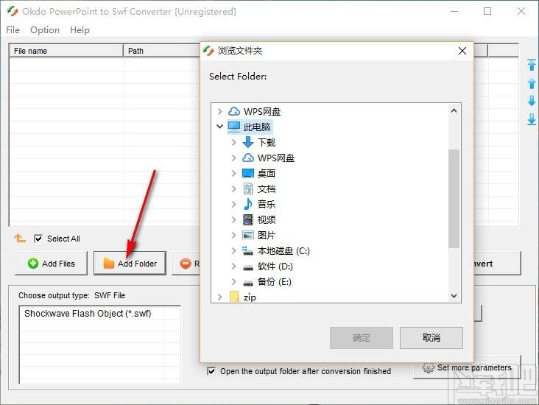Expand the 视频 folder node
This screenshot has height=405, width=539.
coord(233,219)
